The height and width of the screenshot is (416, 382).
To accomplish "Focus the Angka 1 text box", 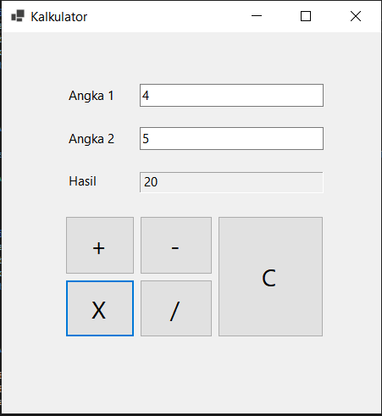I will 231,95.
